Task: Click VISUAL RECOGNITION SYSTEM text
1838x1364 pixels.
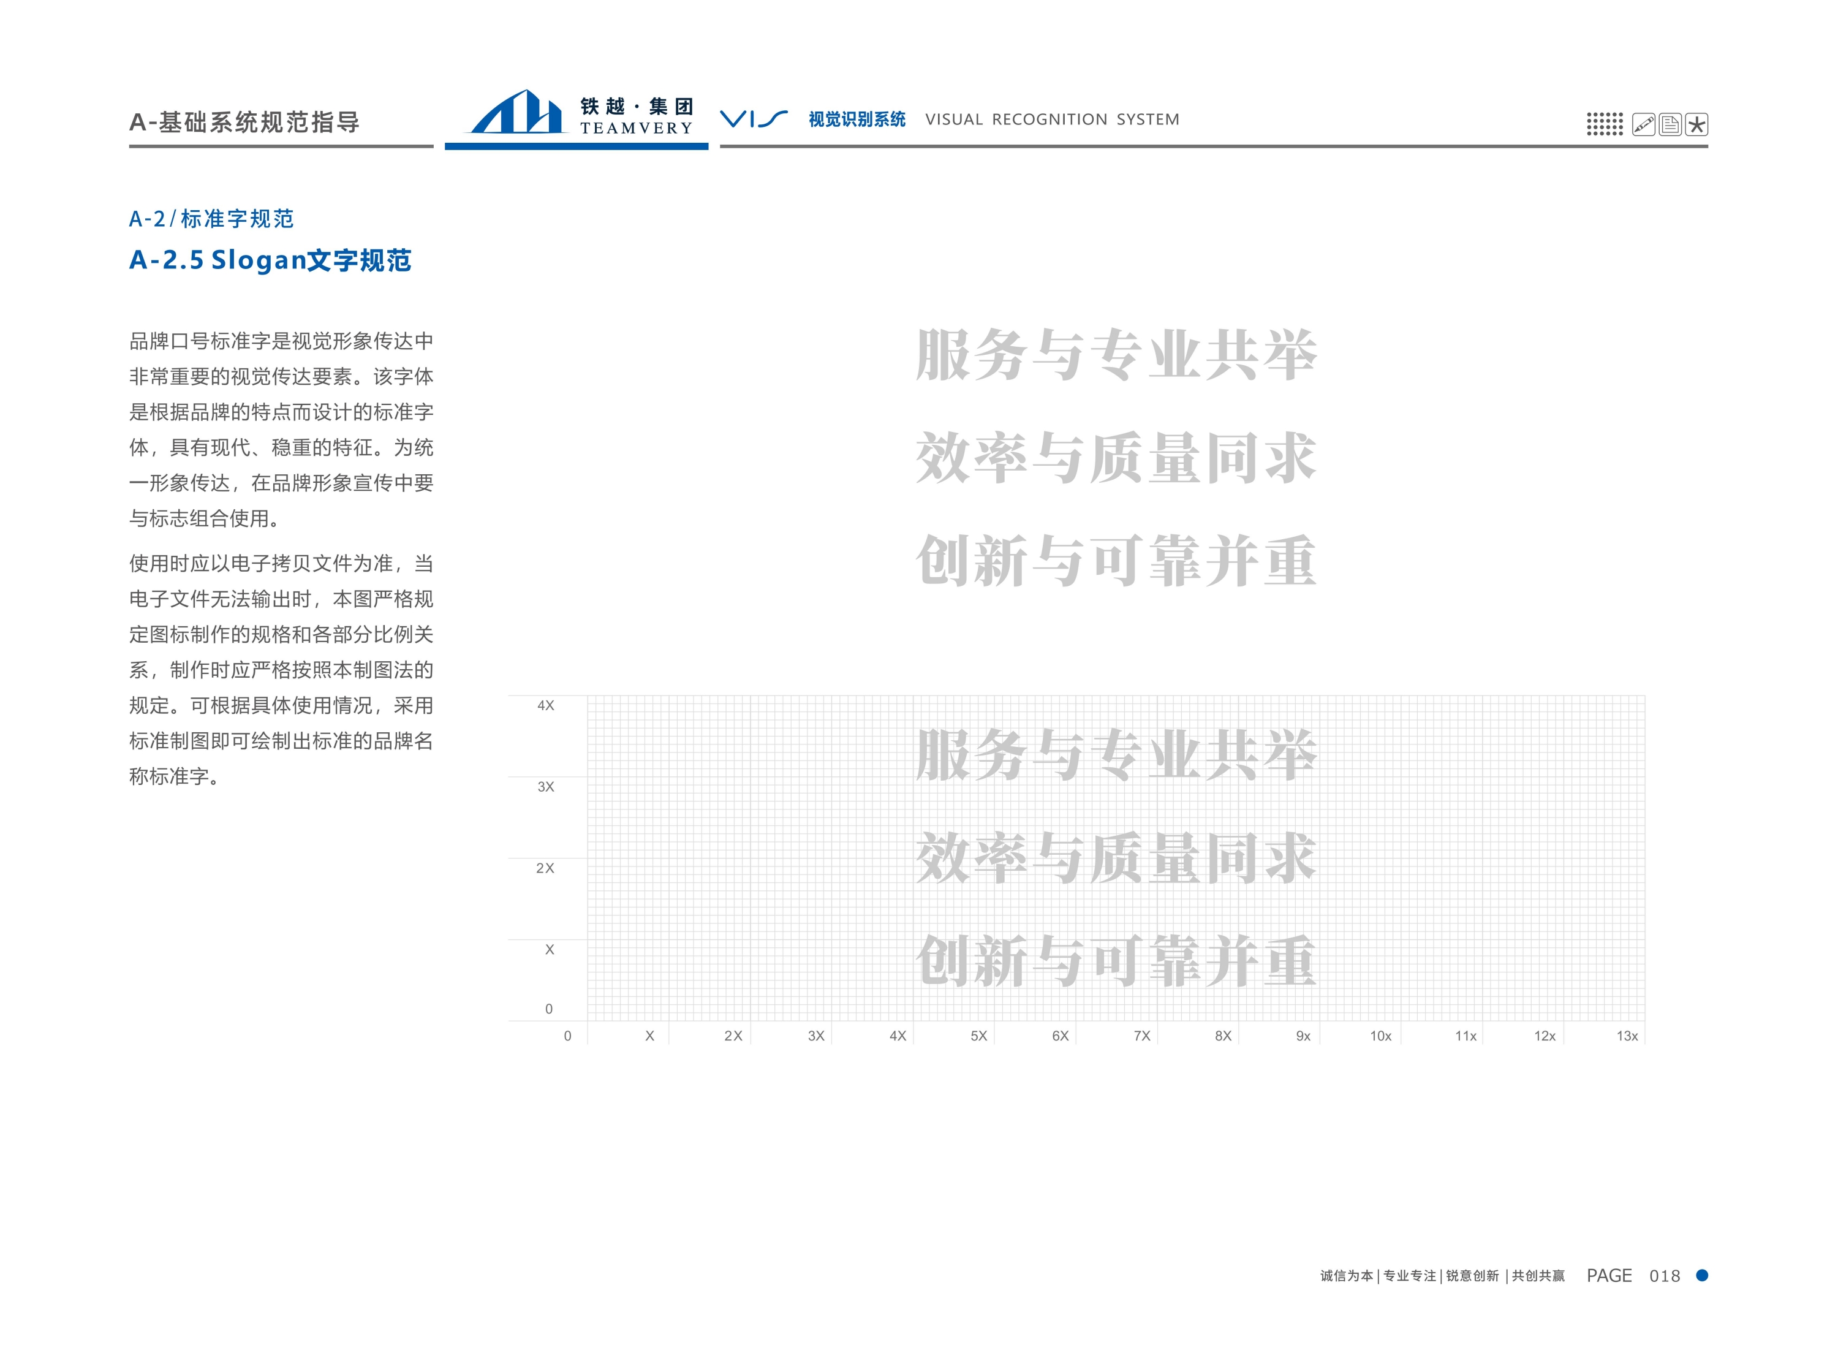Action: [x=1053, y=119]
